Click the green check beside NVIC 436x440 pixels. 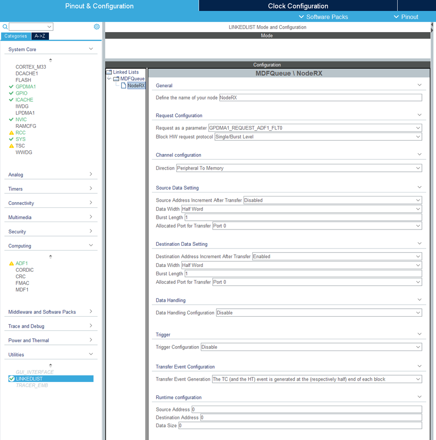pyautogui.click(x=11, y=119)
